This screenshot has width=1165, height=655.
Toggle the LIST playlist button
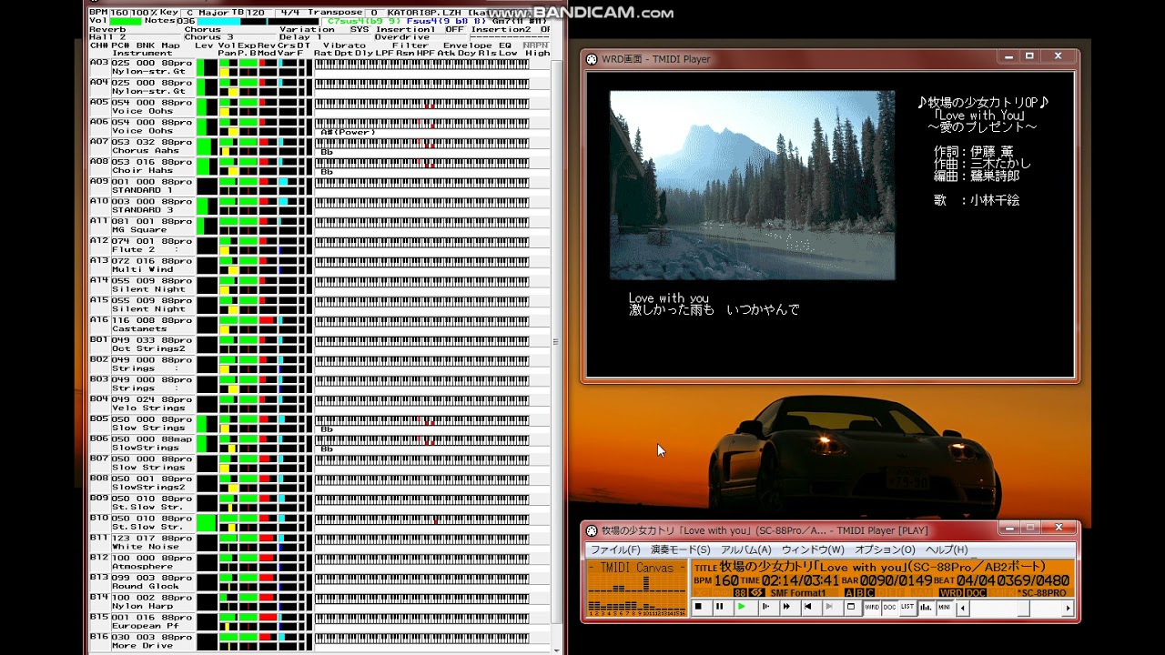(907, 607)
